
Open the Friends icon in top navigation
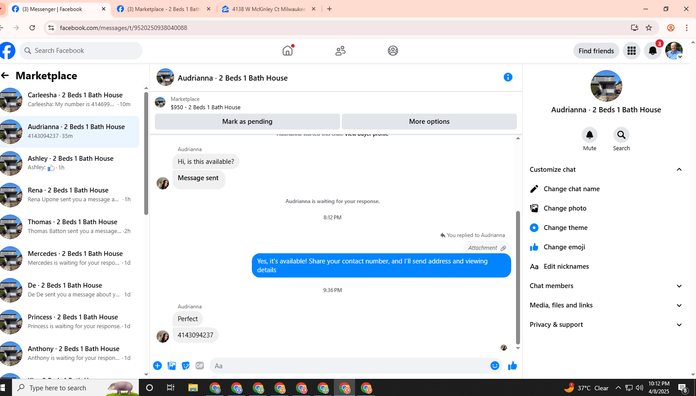pyautogui.click(x=341, y=51)
